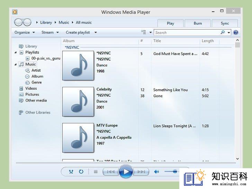
Task: Toggle the repeat button
Action: point(81,172)
